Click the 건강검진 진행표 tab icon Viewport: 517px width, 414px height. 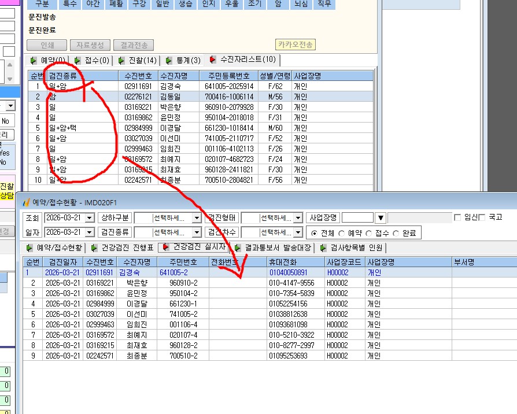click(94, 248)
